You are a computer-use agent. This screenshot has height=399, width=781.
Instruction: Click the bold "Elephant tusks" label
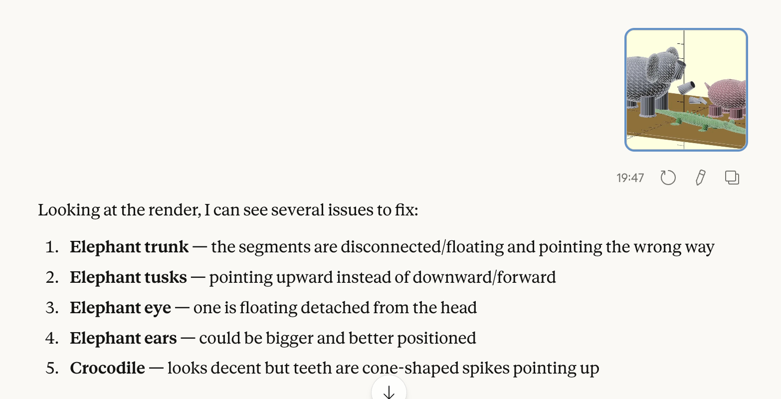pos(128,277)
